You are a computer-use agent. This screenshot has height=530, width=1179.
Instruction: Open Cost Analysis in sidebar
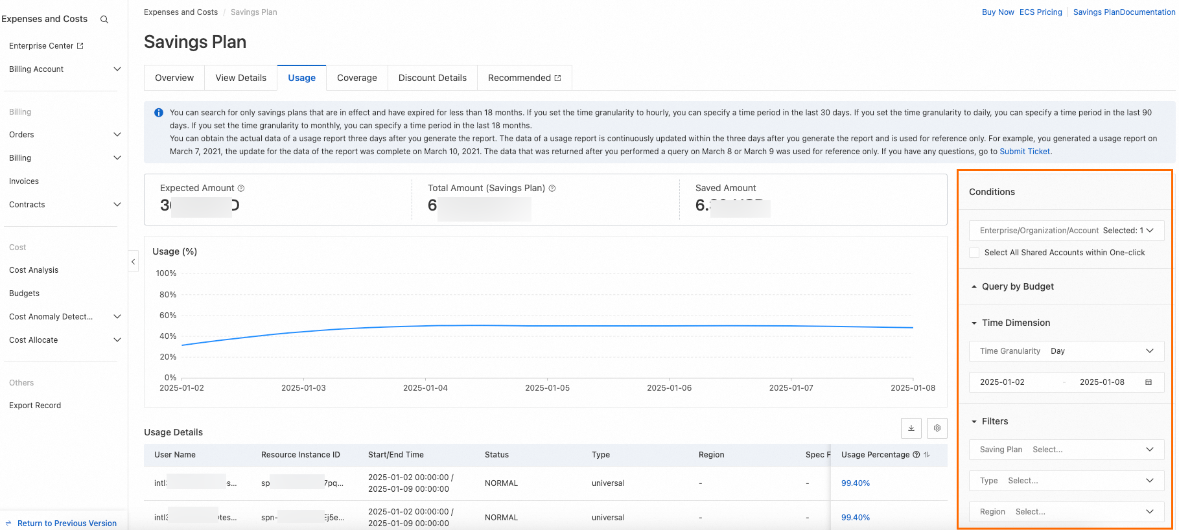pos(34,270)
